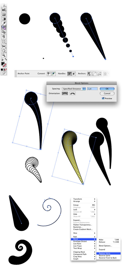The image size is (122, 267).
Task: Convert selected anchor points to corner
Action: click(x=49, y=73)
